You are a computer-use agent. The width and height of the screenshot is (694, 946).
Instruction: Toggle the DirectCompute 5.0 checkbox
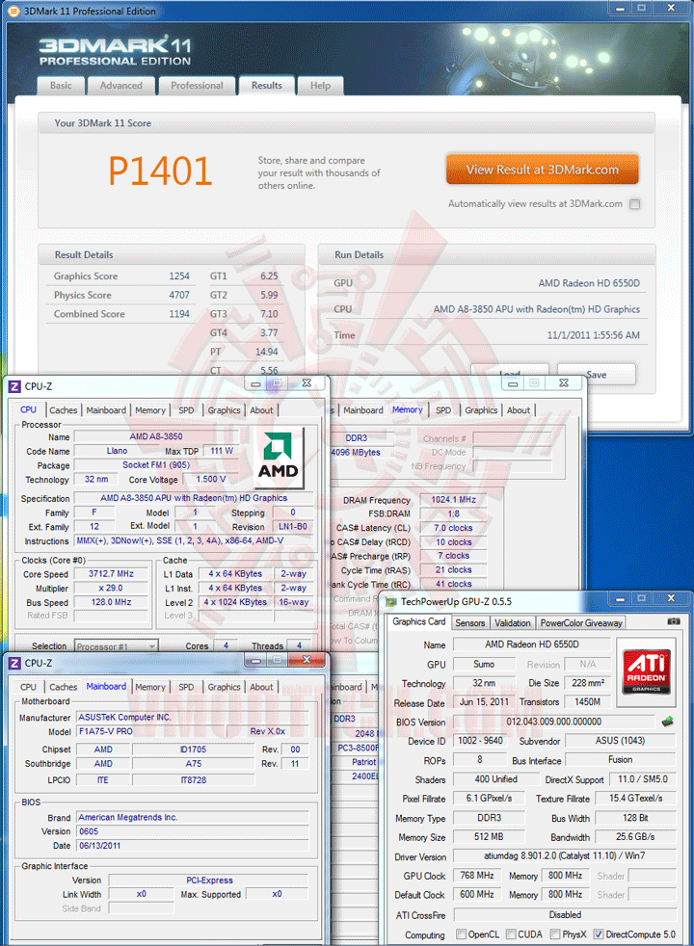tap(598, 933)
